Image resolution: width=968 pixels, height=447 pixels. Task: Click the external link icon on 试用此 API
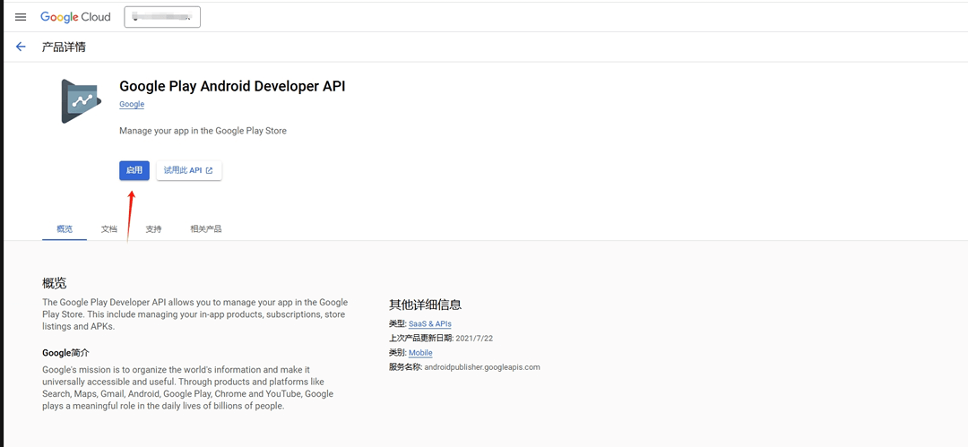(x=210, y=170)
